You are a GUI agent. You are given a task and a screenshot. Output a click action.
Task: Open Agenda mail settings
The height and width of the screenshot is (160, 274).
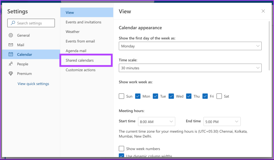pyautogui.click(x=87, y=51)
